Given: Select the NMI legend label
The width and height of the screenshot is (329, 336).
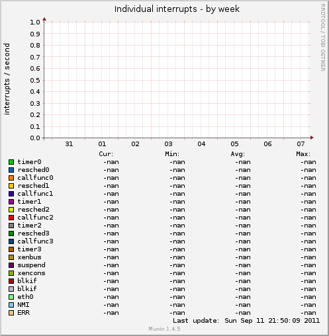Looking at the screenshot, I should 23,305.
